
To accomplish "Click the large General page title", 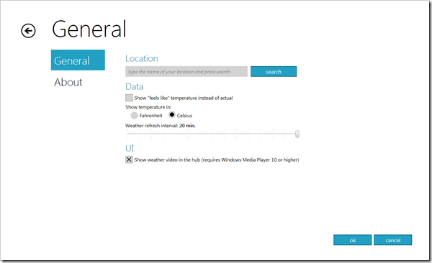I will tap(89, 29).
